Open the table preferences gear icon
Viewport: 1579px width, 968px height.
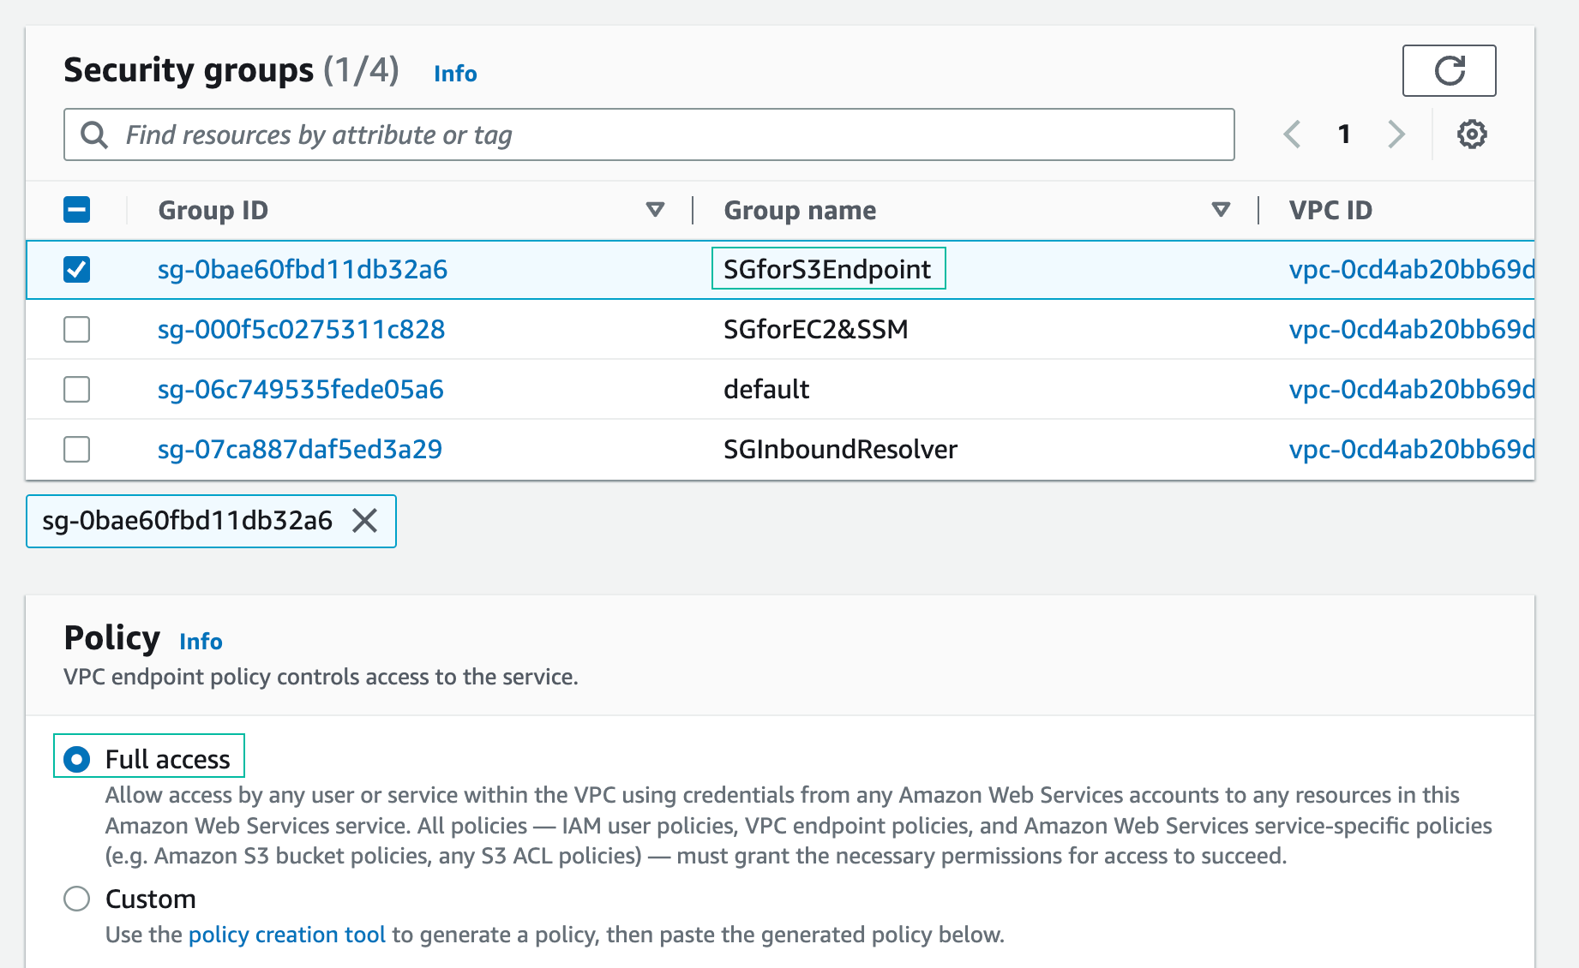[x=1472, y=134]
